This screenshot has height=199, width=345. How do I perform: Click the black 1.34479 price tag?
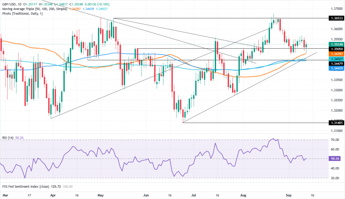(x=336, y=64)
